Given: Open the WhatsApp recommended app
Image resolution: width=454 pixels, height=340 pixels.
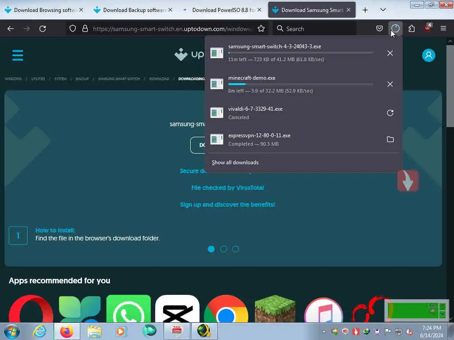Looking at the screenshot, I should 129,309.
